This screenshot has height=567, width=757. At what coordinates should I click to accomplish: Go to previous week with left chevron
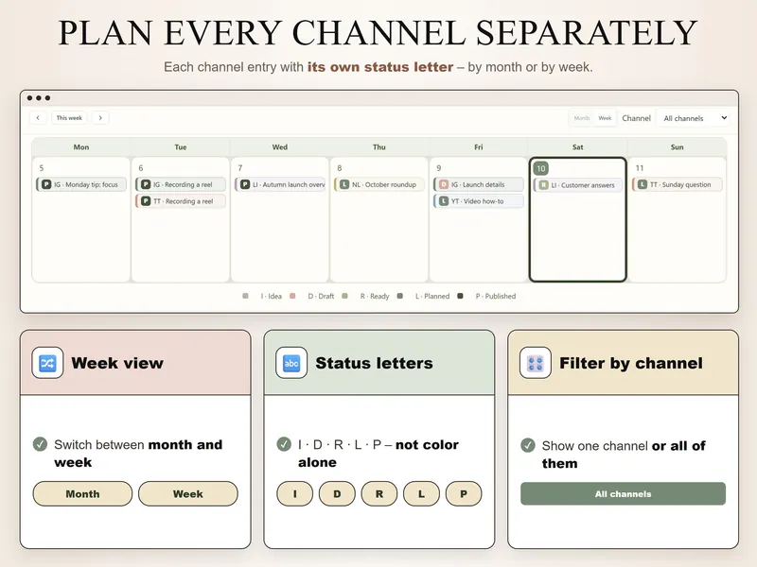tap(38, 117)
